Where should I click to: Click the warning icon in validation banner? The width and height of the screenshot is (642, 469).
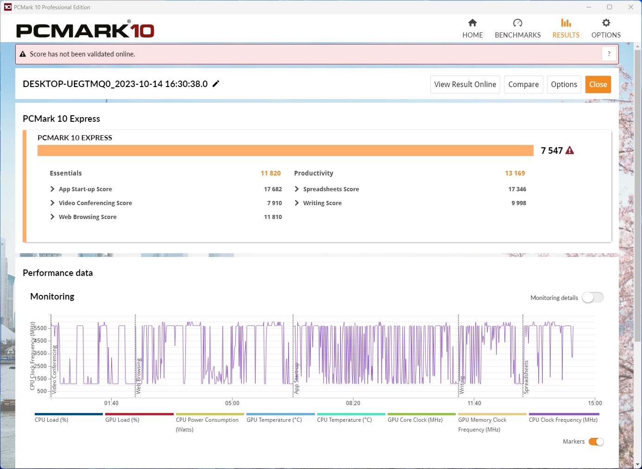pos(23,54)
